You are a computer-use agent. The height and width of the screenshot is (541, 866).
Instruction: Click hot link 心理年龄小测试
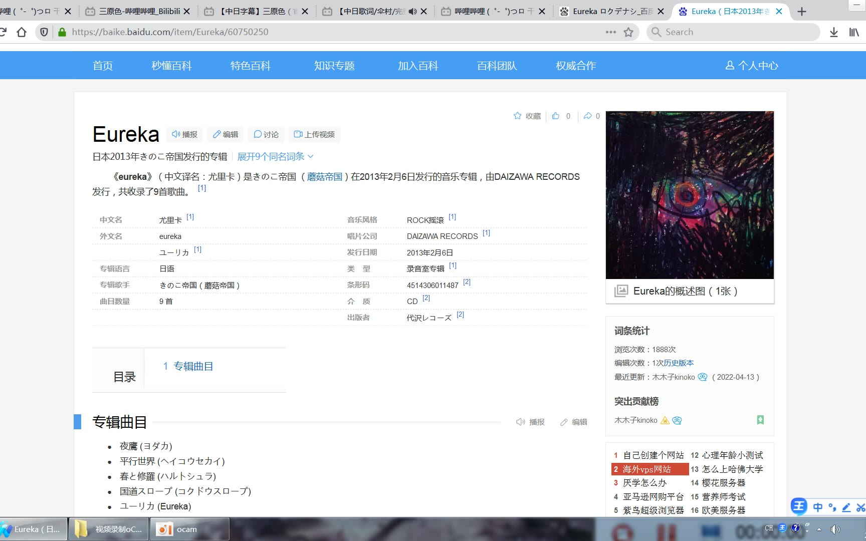click(732, 455)
